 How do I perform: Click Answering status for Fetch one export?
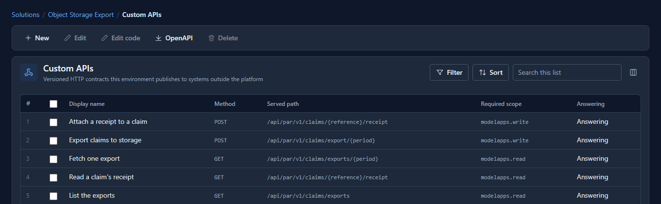click(x=592, y=158)
